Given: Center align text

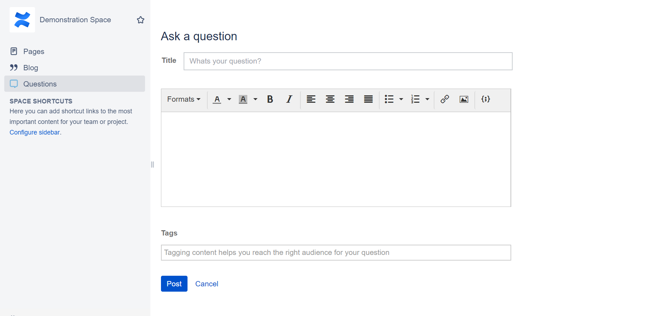Looking at the screenshot, I should click(x=330, y=99).
